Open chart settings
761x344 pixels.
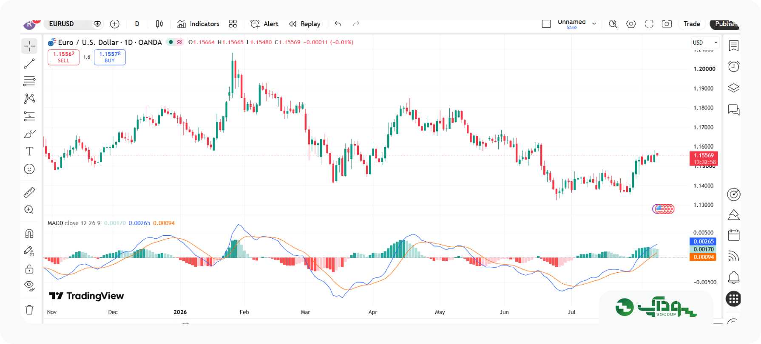tap(631, 24)
